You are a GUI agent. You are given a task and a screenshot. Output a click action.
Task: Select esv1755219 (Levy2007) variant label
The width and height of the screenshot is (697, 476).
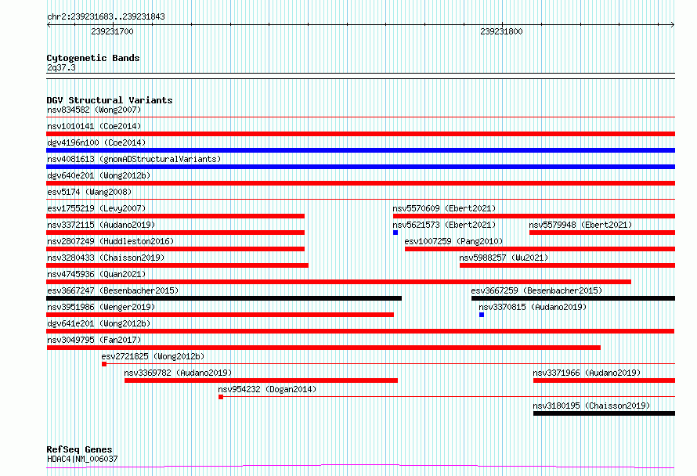tap(96, 208)
